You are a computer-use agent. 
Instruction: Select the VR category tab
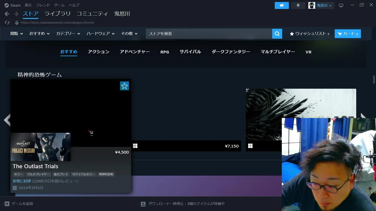(308, 52)
